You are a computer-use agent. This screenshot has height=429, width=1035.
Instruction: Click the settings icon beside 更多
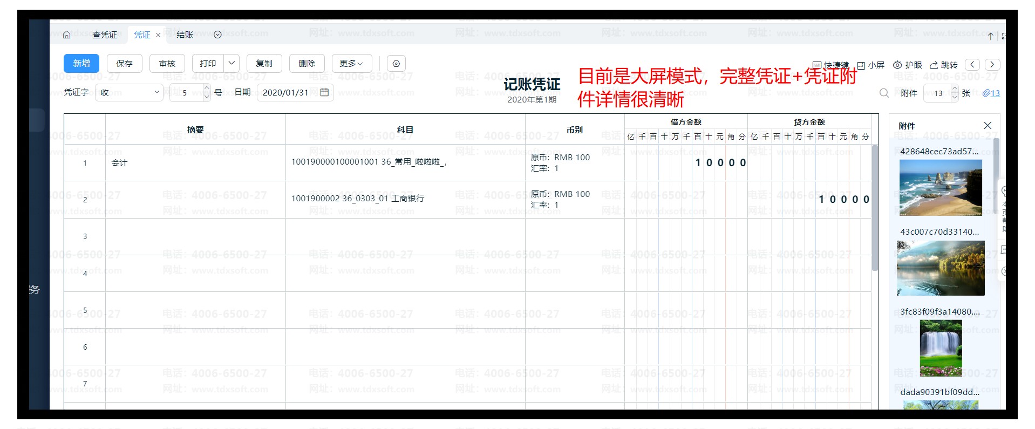[396, 64]
